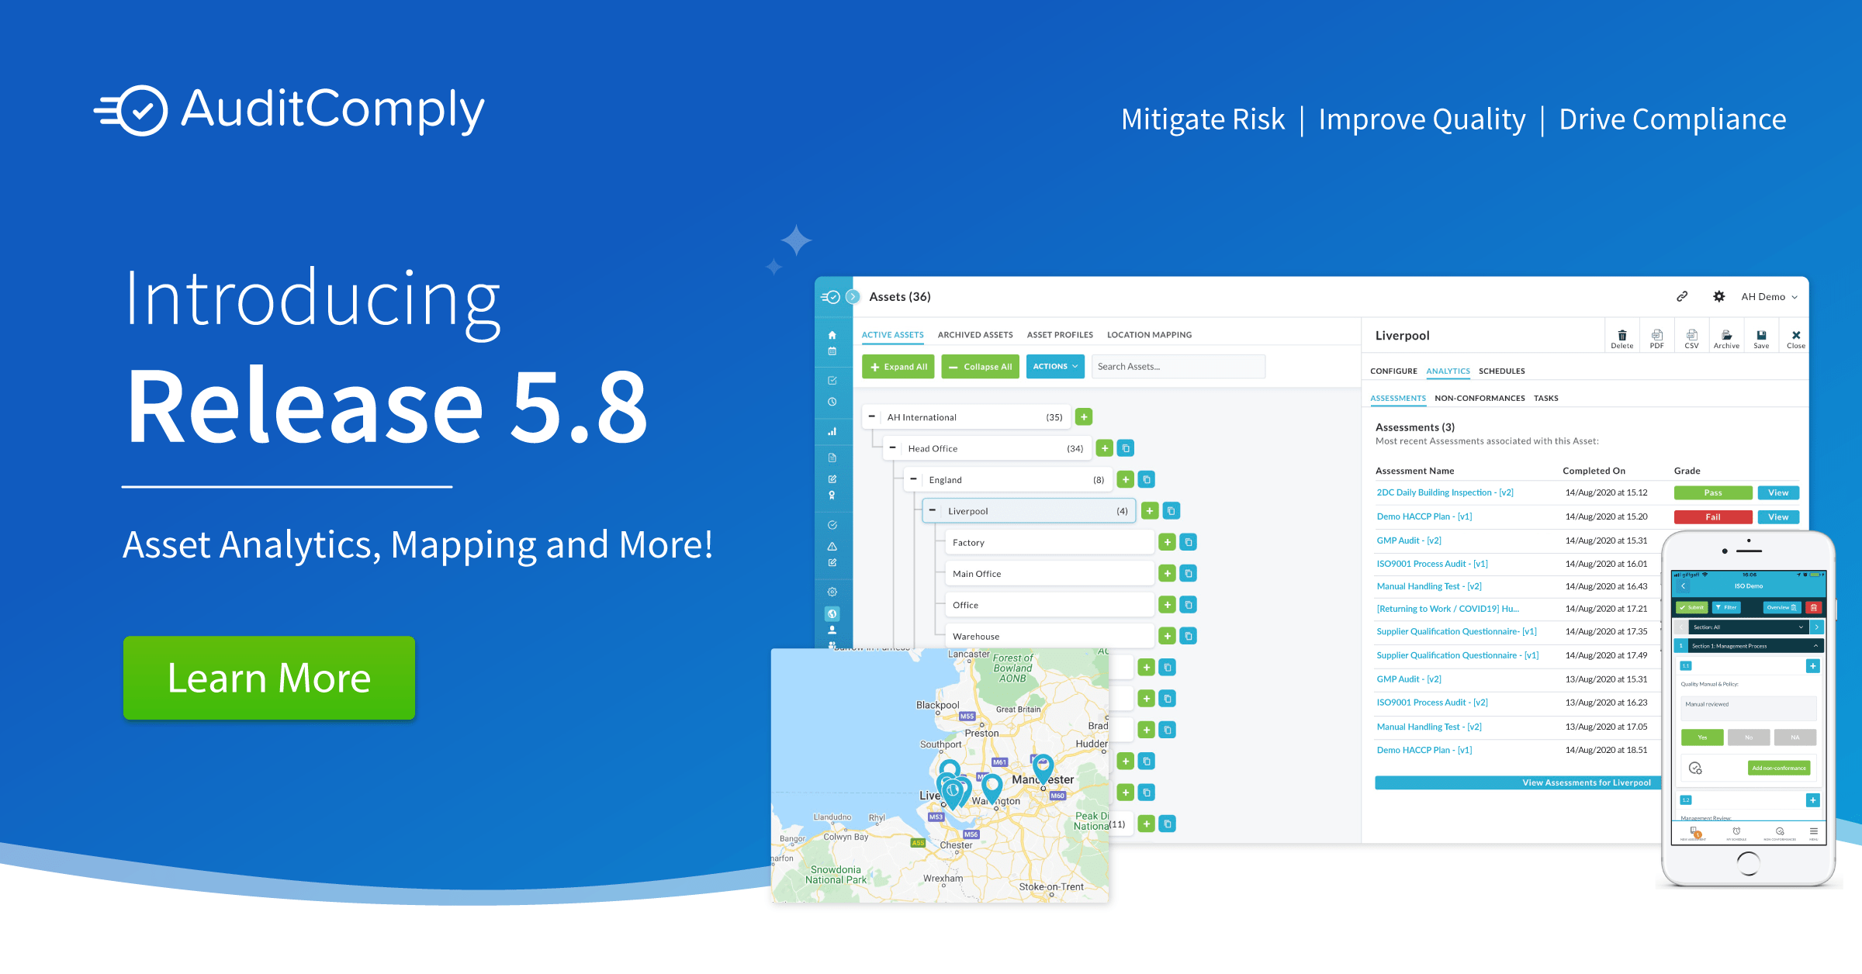Viewport: 1862px width, 974px height.
Task: Copy the Warehouse asset
Action: point(1188,636)
